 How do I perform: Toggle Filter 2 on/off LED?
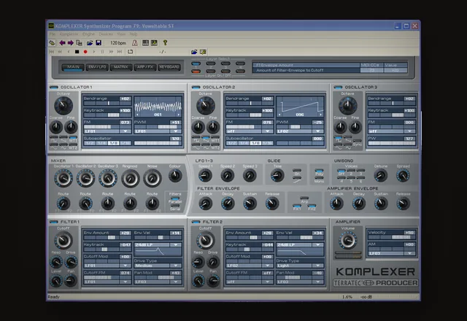point(196,222)
